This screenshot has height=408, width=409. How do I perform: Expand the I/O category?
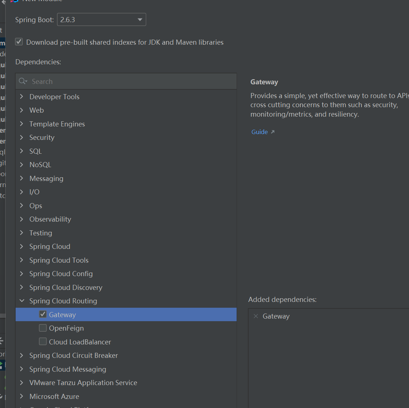pos(22,192)
